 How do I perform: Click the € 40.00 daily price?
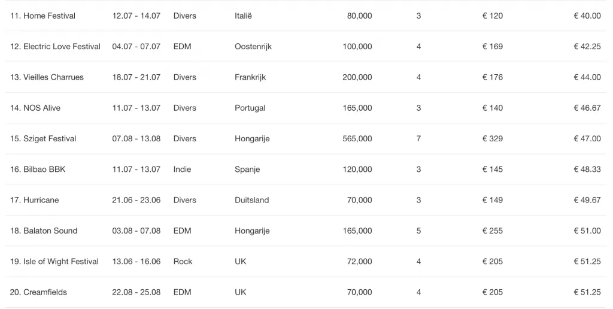(x=587, y=16)
